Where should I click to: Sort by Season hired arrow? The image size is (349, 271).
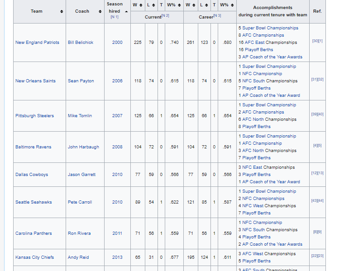[x=126, y=11]
